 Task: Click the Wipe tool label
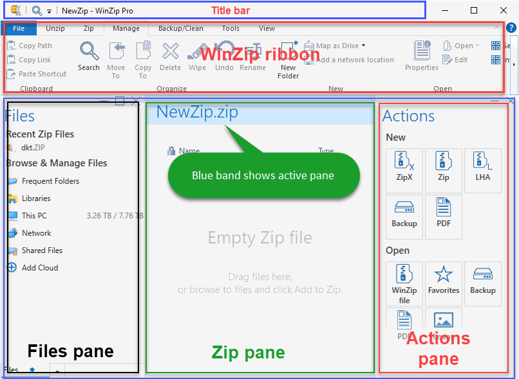click(x=197, y=67)
